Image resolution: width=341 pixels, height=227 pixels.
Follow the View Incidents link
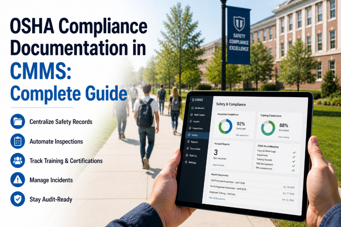(218, 165)
